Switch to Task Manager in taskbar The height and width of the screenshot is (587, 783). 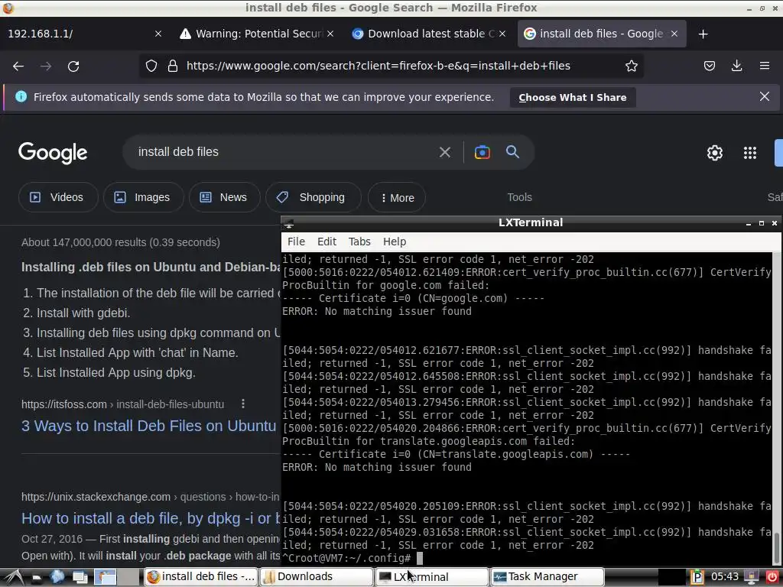(547, 577)
